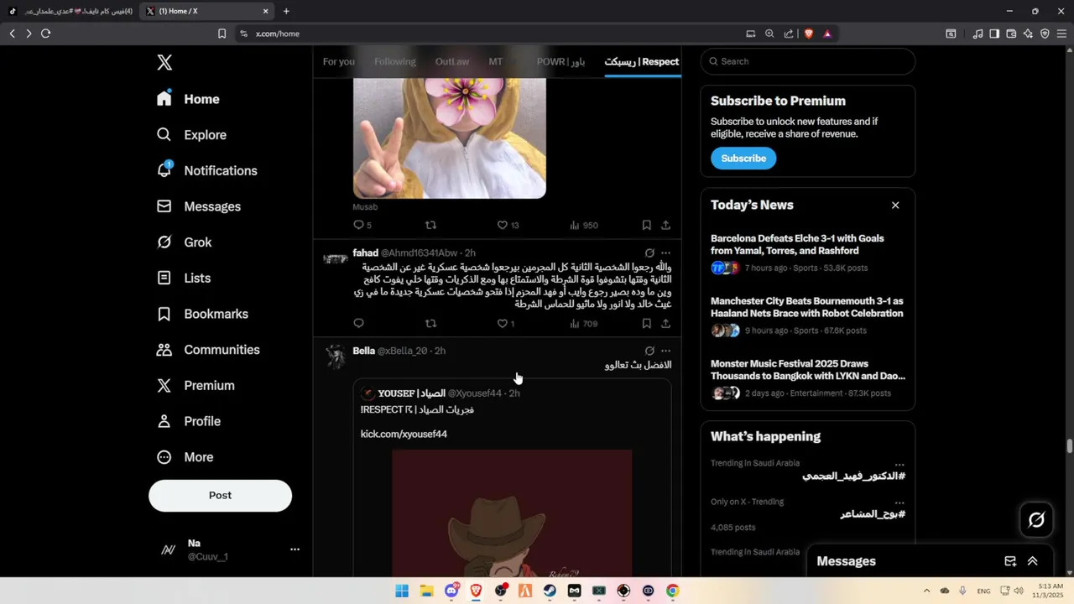1074x604 pixels.
Task: Open the cowboy hat image in YOUSEF's post
Action: pyautogui.click(x=512, y=513)
